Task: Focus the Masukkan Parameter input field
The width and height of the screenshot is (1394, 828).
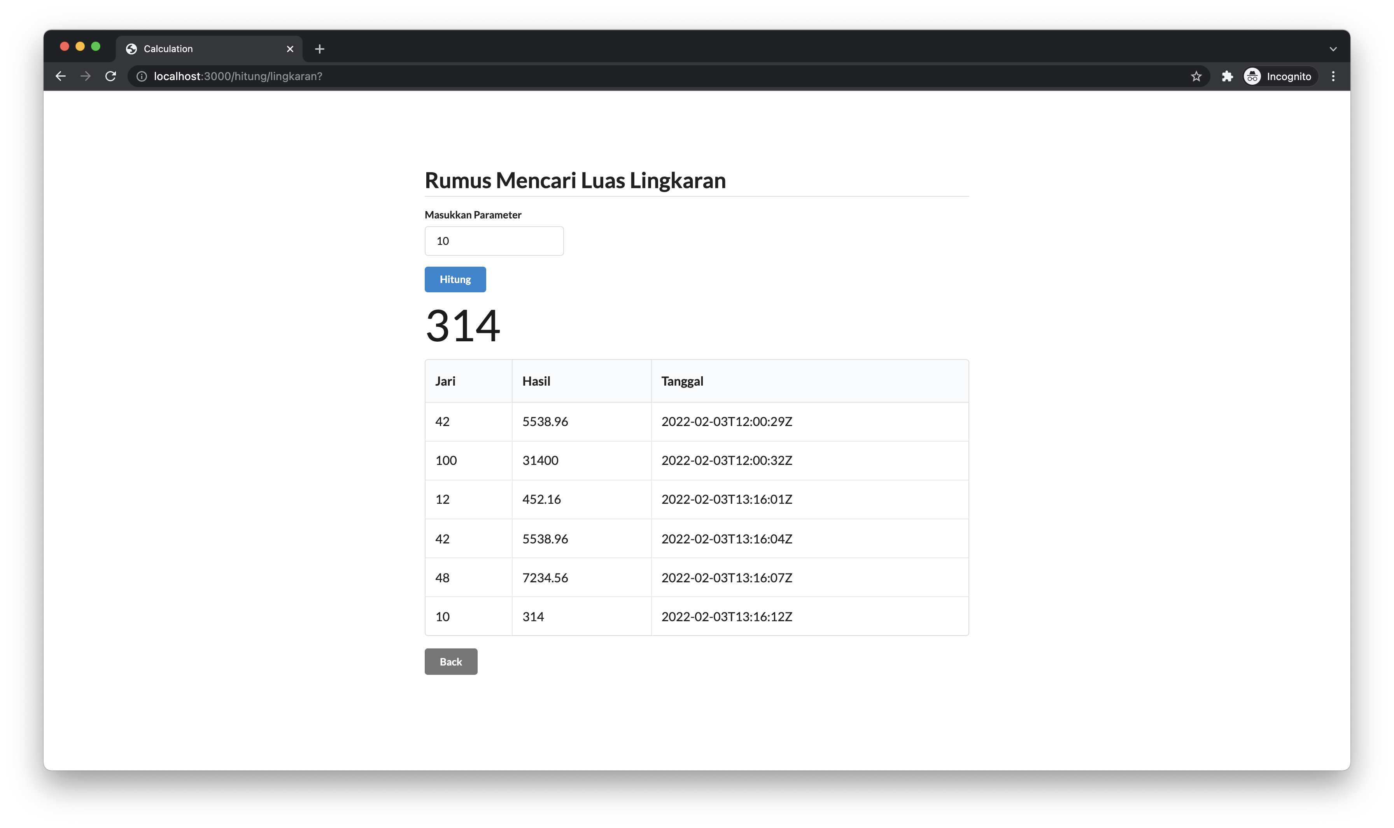Action: pyautogui.click(x=494, y=241)
